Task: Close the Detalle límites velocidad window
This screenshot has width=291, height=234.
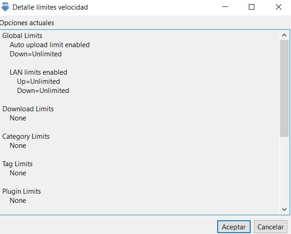Action: (x=279, y=7)
